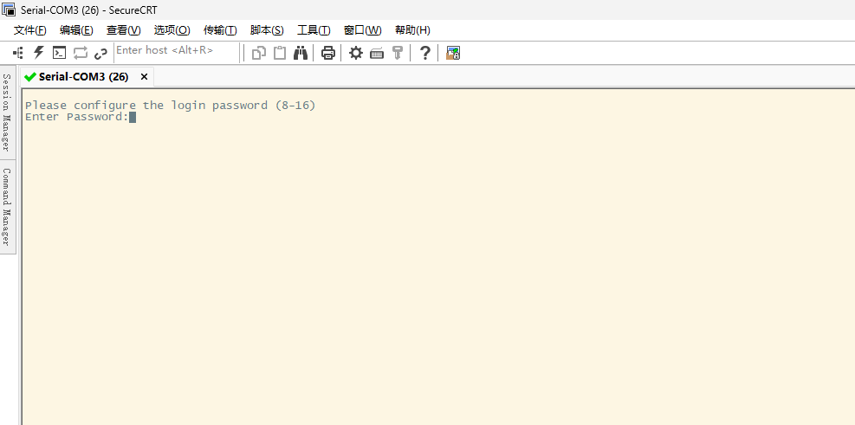
Task: Expand the Session Manager side panel
Action: (7, 113)
